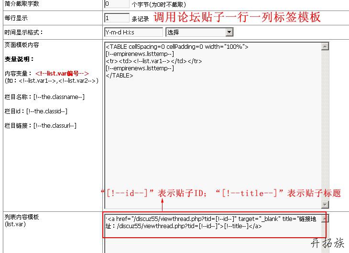Click the 个字节(为0时不截取) note beside the bytes field
The width and height of the screenshot is (349, 253).
[x=159, y=5]
